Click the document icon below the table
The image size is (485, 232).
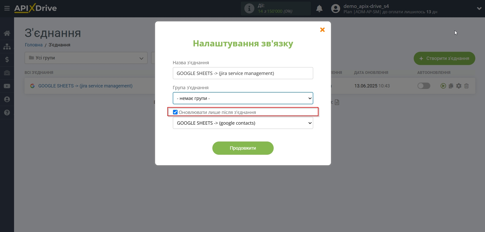[x=337, y=102]
